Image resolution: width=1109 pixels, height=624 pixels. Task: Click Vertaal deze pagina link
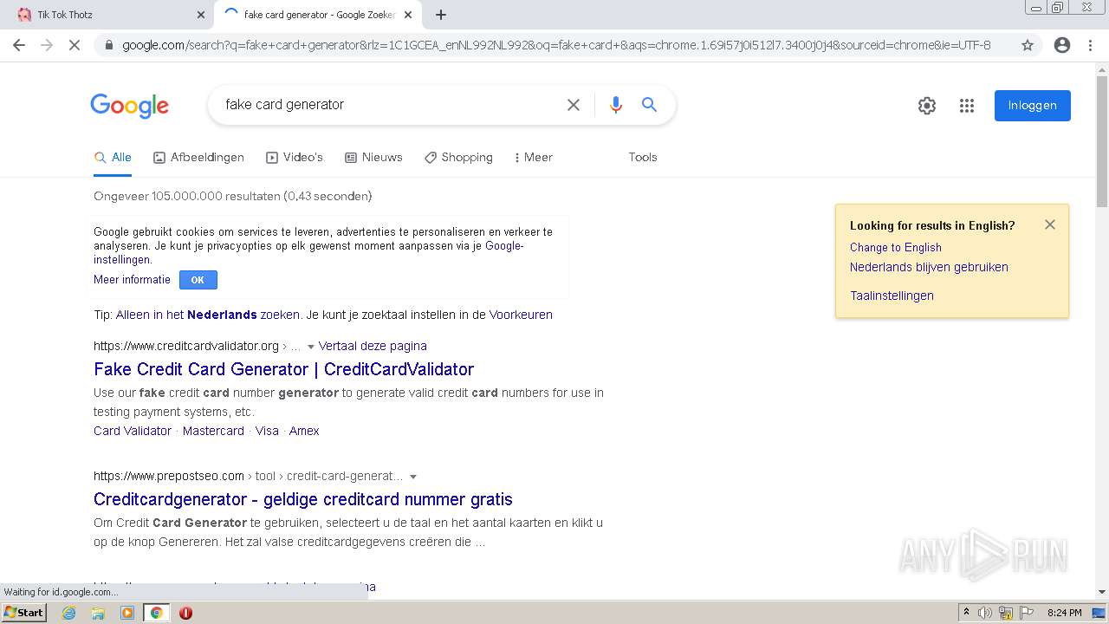click(x=373, y=346)
